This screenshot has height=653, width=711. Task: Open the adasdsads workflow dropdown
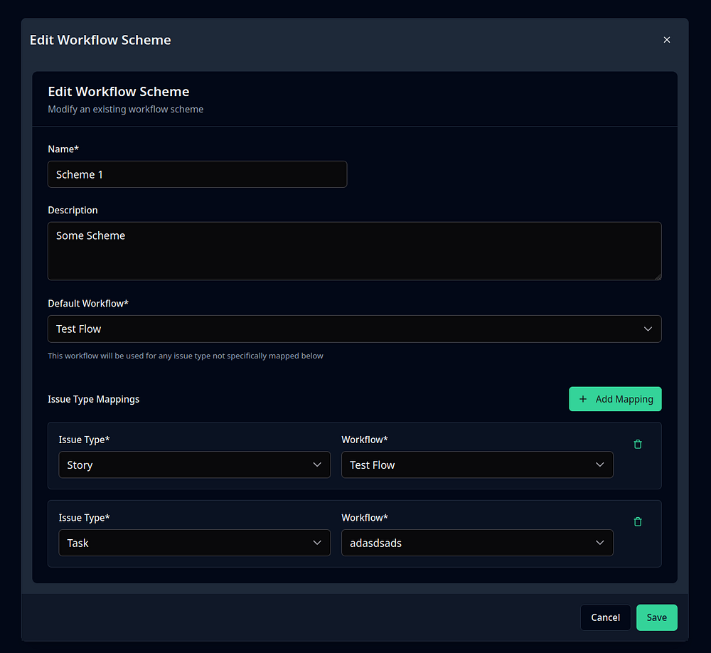tap(477, 543)
